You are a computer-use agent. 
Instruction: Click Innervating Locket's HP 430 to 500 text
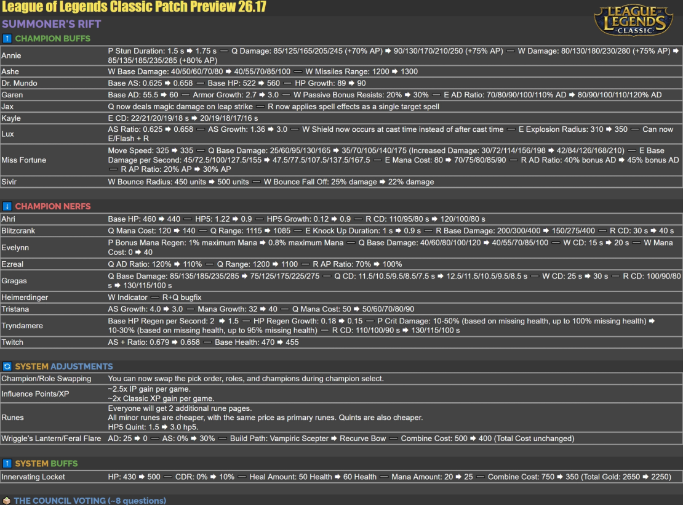point(134,477)
